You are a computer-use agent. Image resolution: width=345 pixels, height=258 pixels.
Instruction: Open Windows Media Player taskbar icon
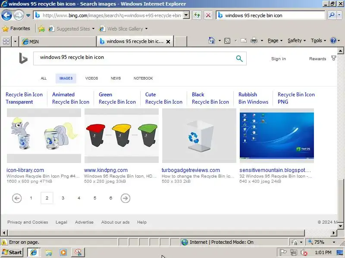pyautogui.click(x=63, y=252)
